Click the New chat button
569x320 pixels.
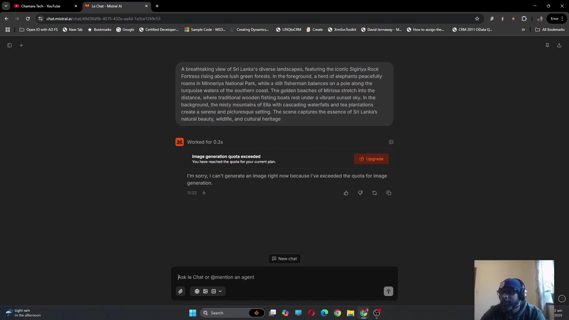[284, 259]
